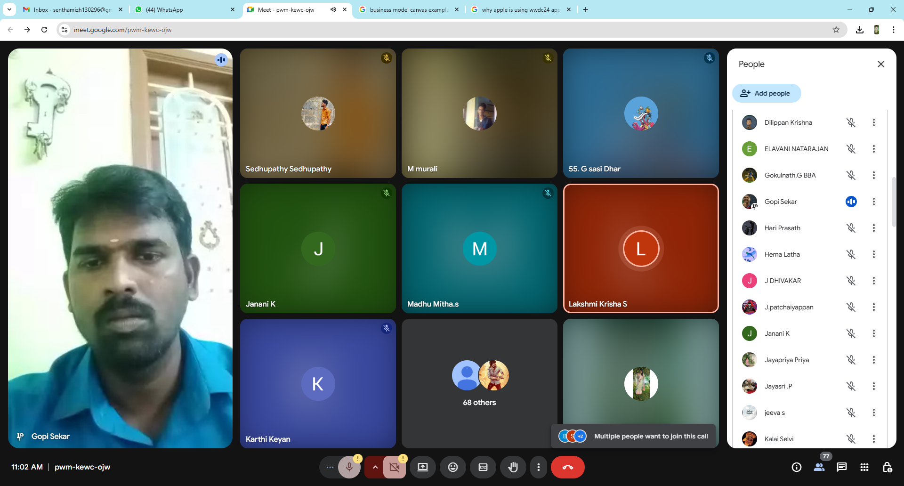
Task: Open the join request notification
Action: pos(633,436)
